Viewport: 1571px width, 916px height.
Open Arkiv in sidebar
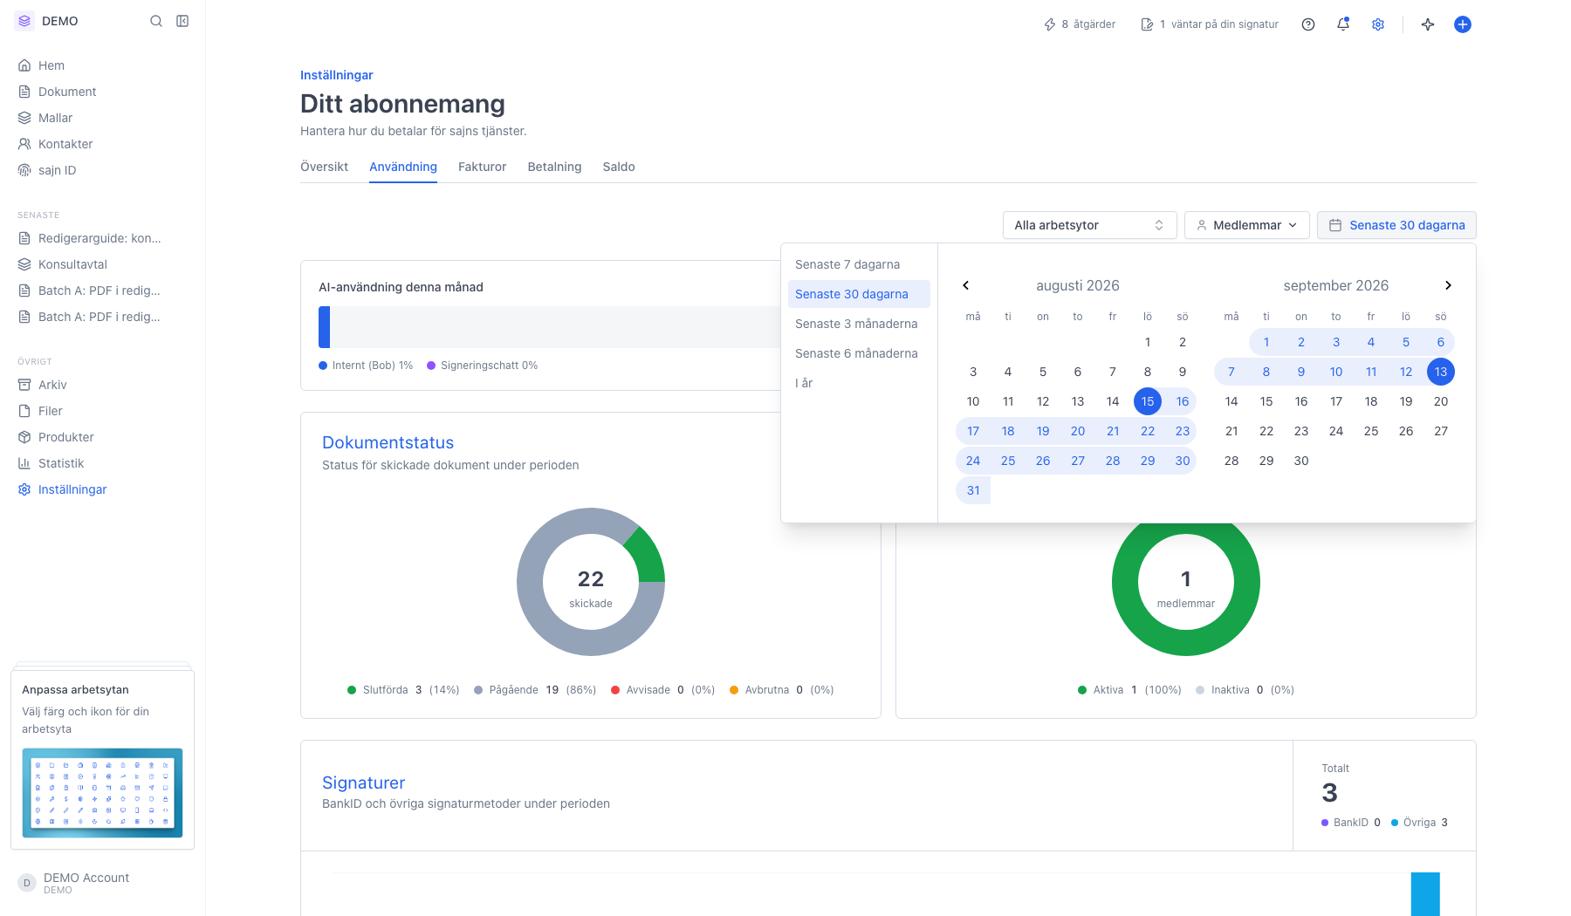pos(103,385)
